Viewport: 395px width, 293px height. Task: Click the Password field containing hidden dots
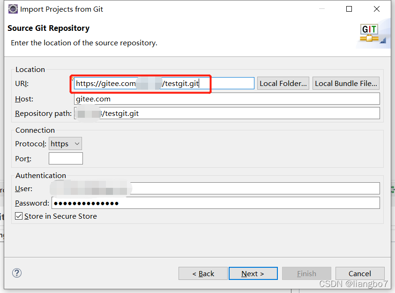tap(211, 203)
